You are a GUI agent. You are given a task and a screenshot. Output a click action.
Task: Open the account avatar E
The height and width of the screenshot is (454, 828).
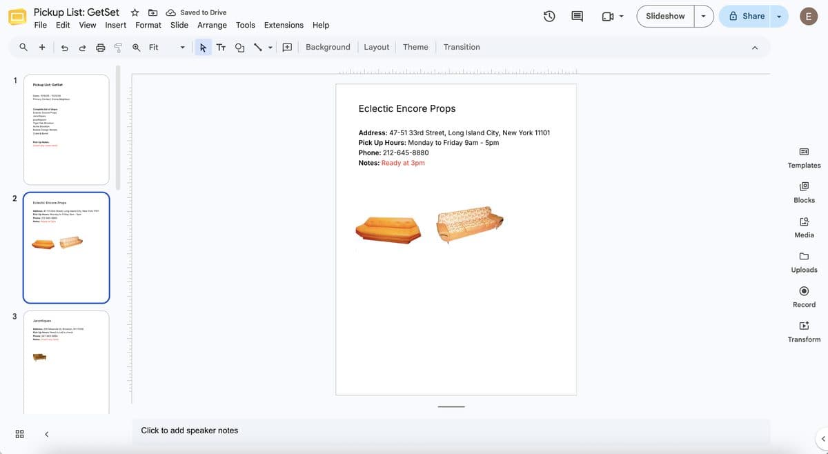(x=808, y=16)
